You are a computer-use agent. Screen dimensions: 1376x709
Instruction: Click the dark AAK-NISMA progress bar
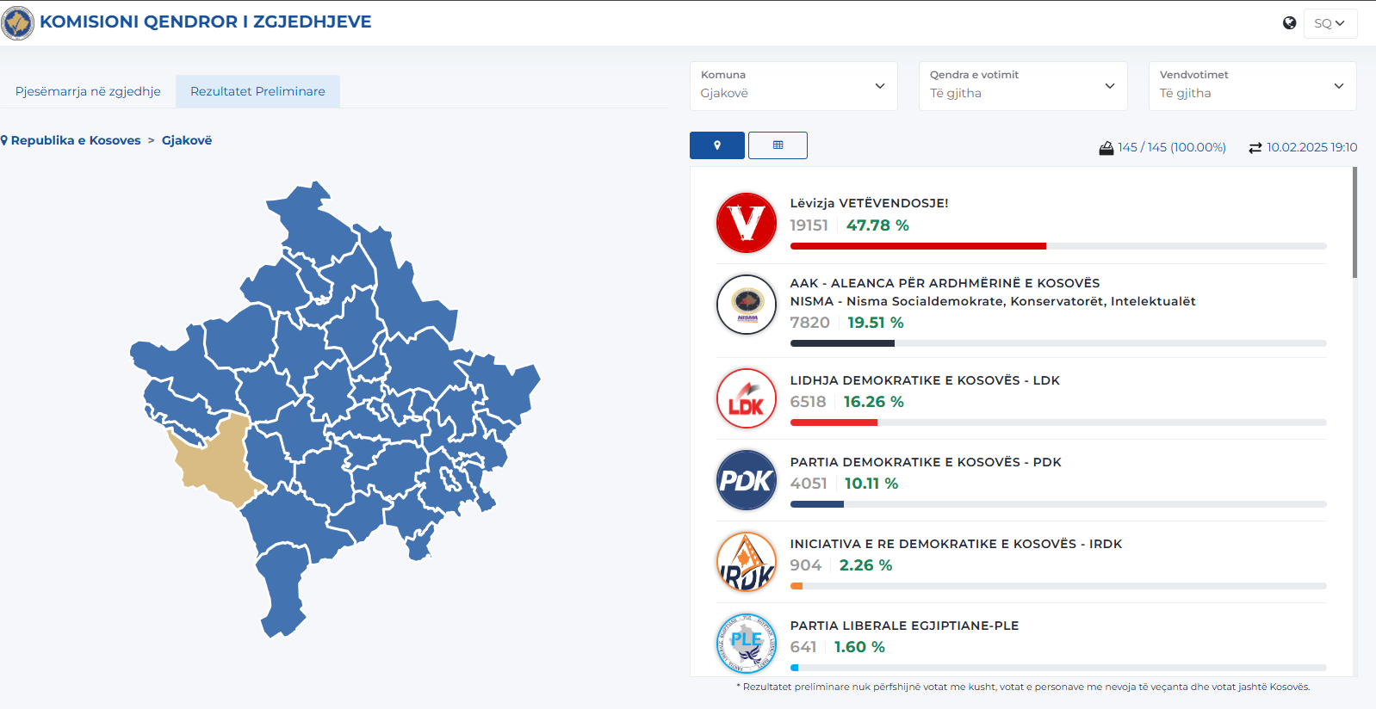(x=842, y=343)
